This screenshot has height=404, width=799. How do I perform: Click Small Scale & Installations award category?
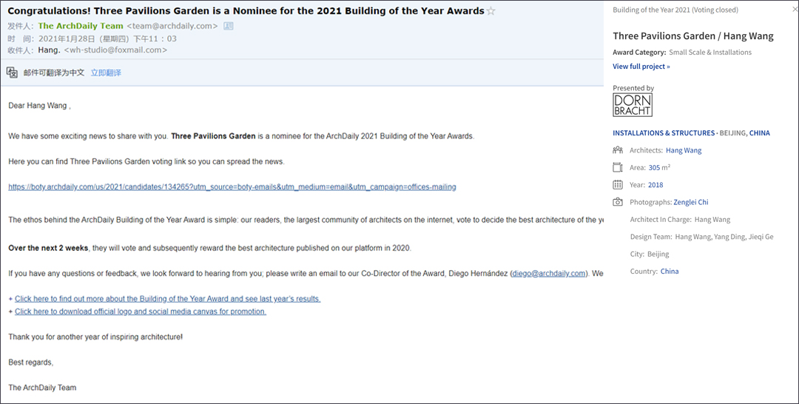709,52
